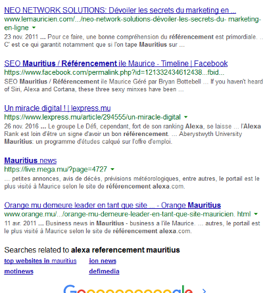The image size is (263, 293).
Task: Search related term 'defimedia'
Action: click(x=104, y=271)
